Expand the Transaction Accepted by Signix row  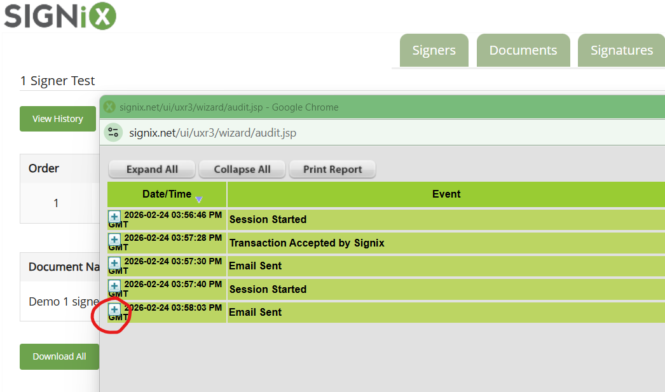coord(114,240)
